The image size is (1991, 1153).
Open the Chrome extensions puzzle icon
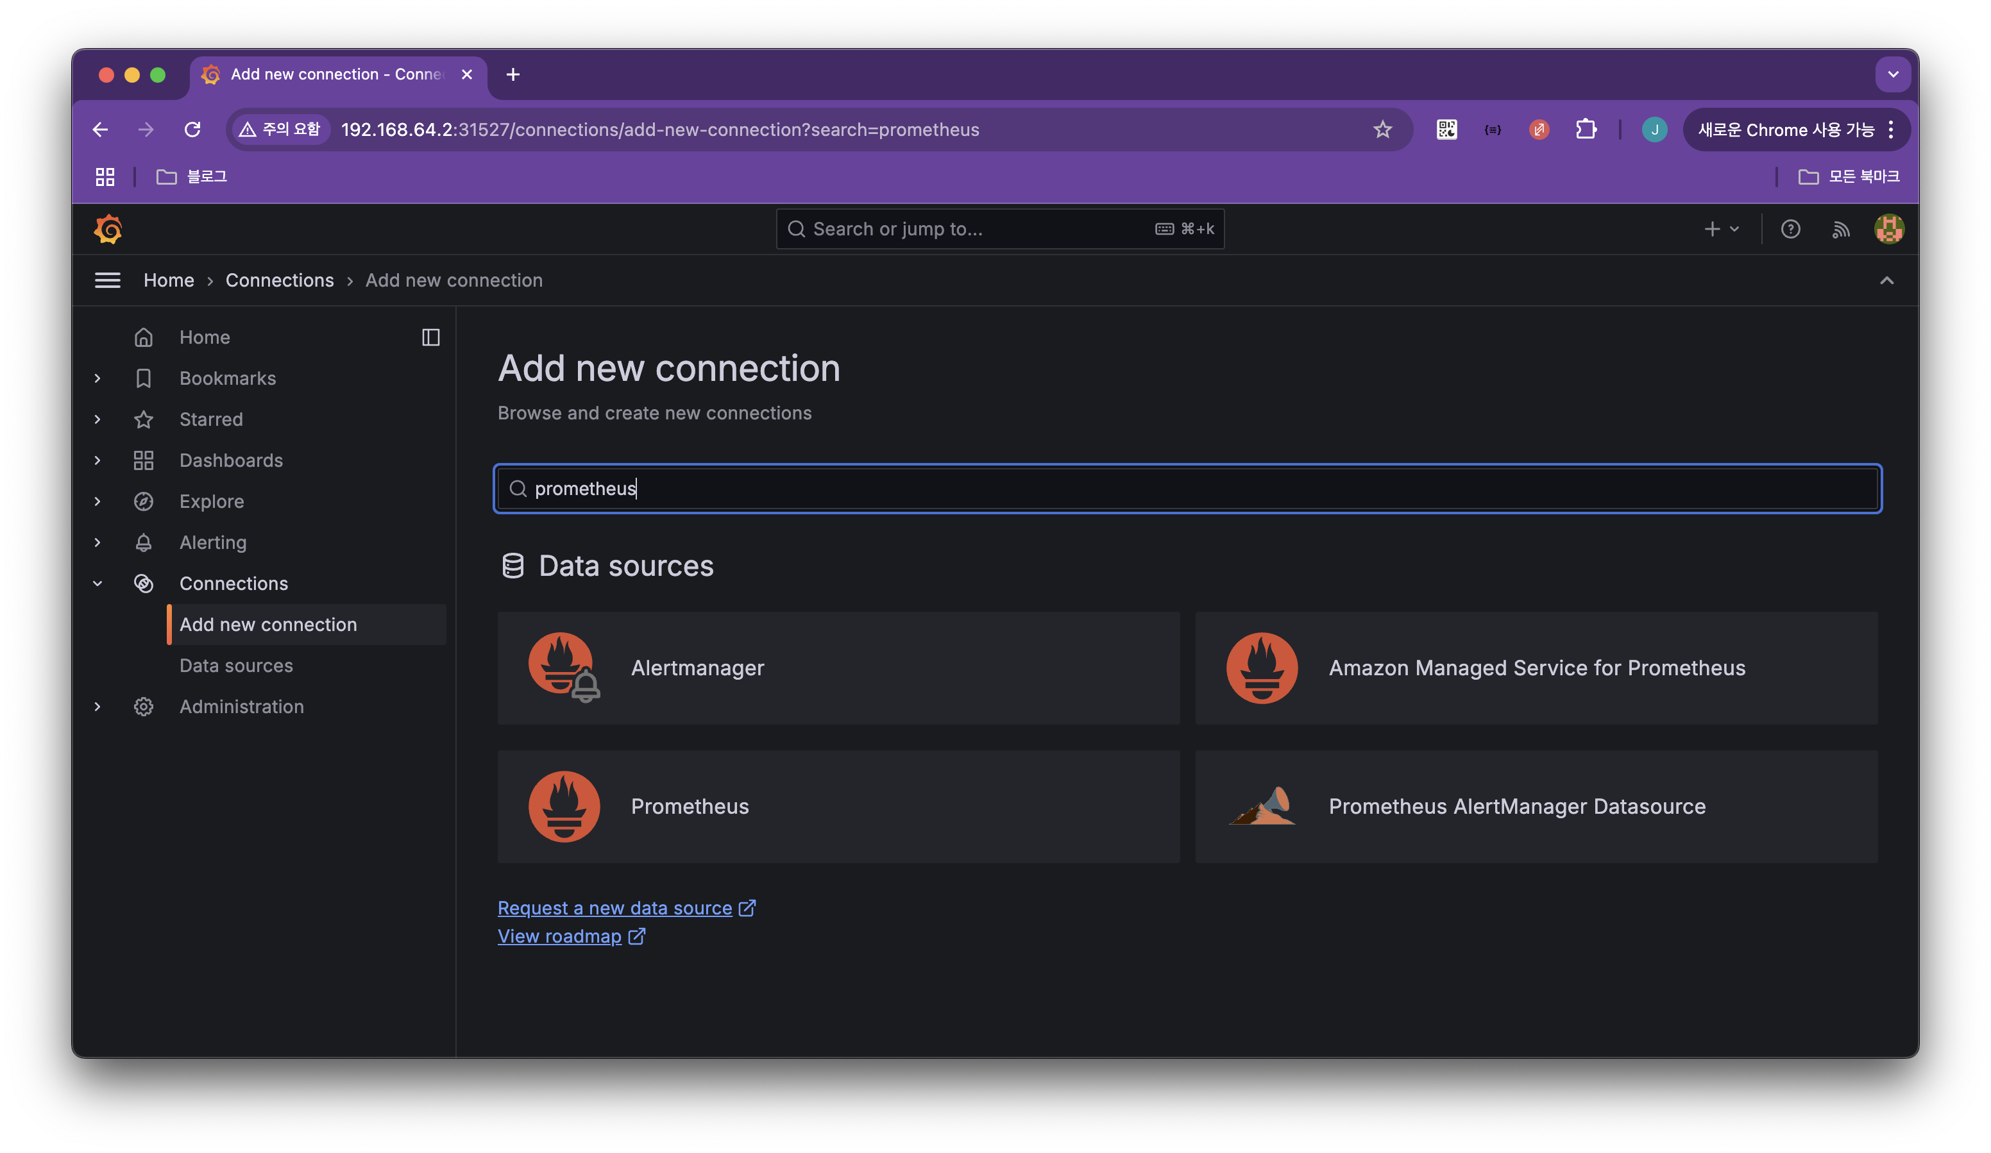point(1586,130)
